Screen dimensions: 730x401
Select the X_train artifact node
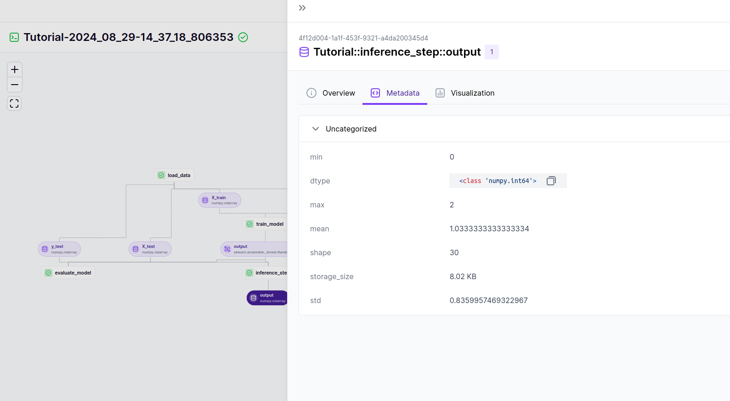(x=220, y=200)
